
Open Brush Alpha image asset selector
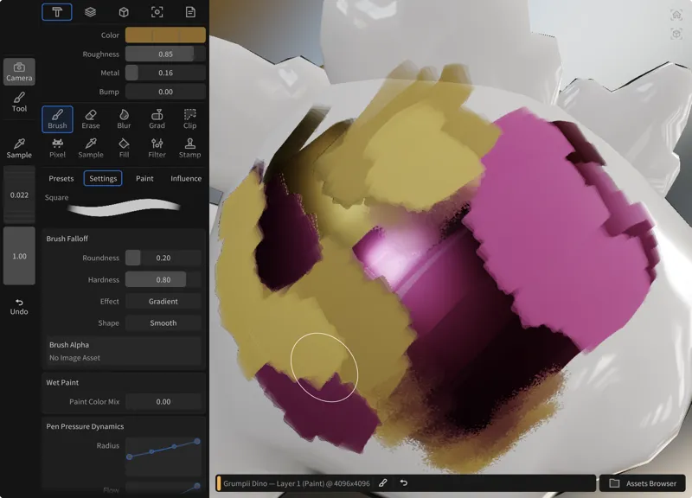pyautogui.click(x=125, y=351)
